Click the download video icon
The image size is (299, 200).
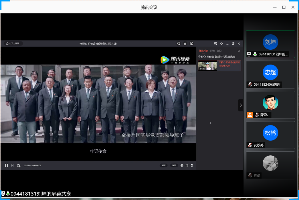click(185, 44)
